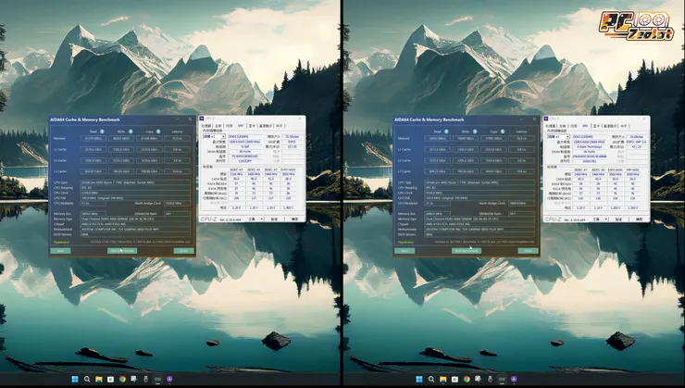Image resolution: width=685 pixels, height=388 pixels.
Task: Click the Memory Read value field in right AIDA64
Action: pos(437,139)
